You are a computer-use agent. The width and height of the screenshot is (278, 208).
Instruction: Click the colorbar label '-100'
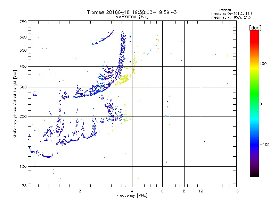coord(265,145)
